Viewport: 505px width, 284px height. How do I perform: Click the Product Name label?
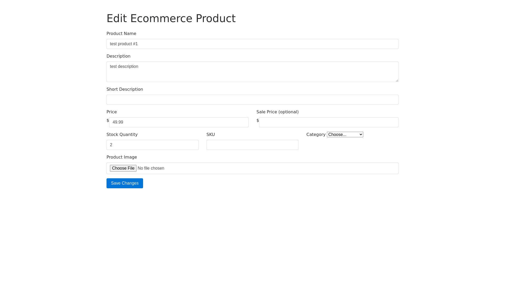[121, 34]
